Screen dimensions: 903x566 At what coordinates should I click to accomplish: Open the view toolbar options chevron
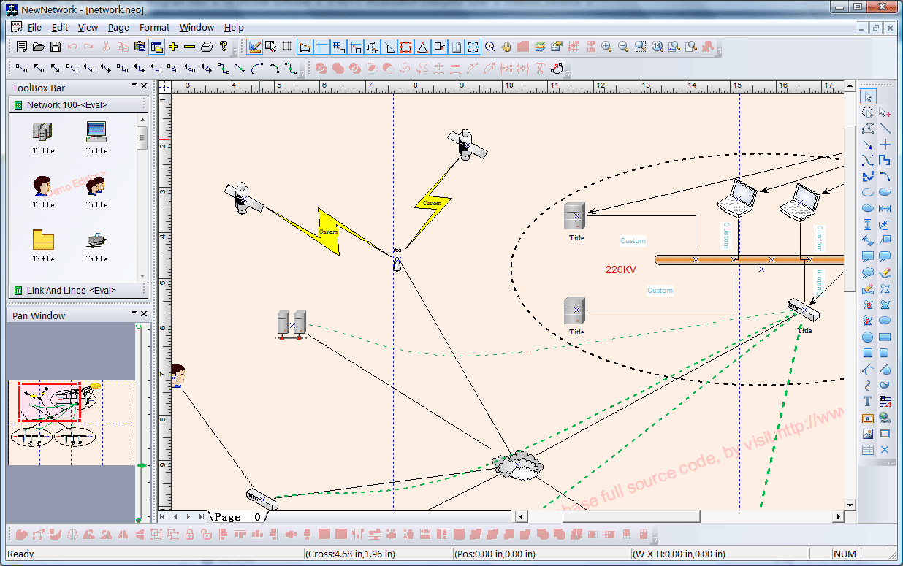click(719, 53)
